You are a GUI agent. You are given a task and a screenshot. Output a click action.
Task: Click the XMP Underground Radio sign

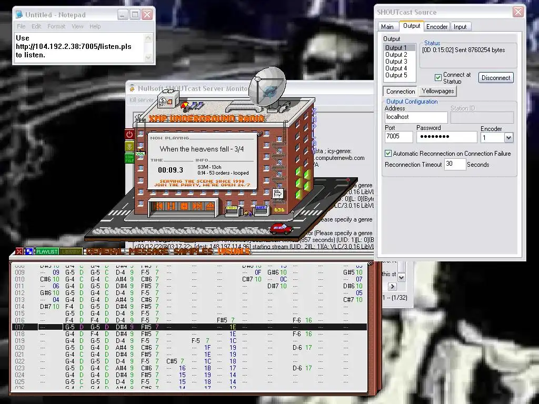click(206, 119)
